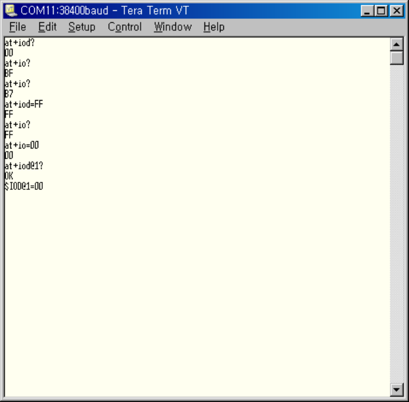
Task: Click the 'BF' response line
Action: (9, 73)
